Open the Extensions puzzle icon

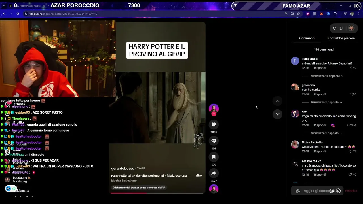(335, 14)
